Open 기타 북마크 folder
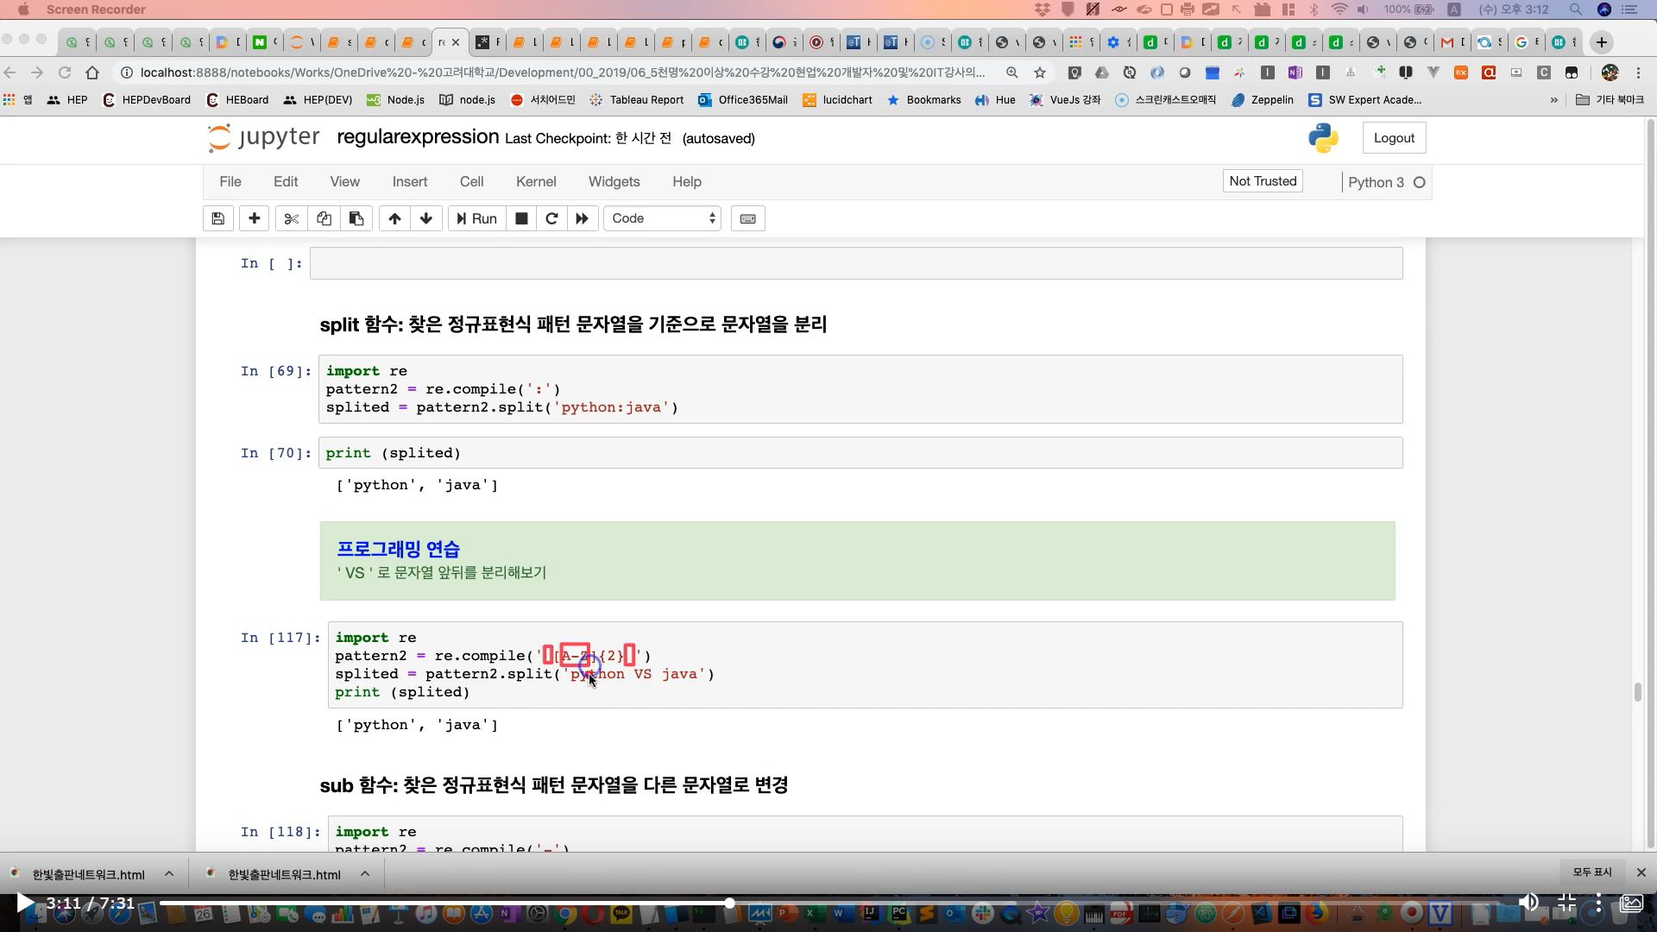The width and height of the screenshot is (1657, 932). click(x=1610, y=100)
